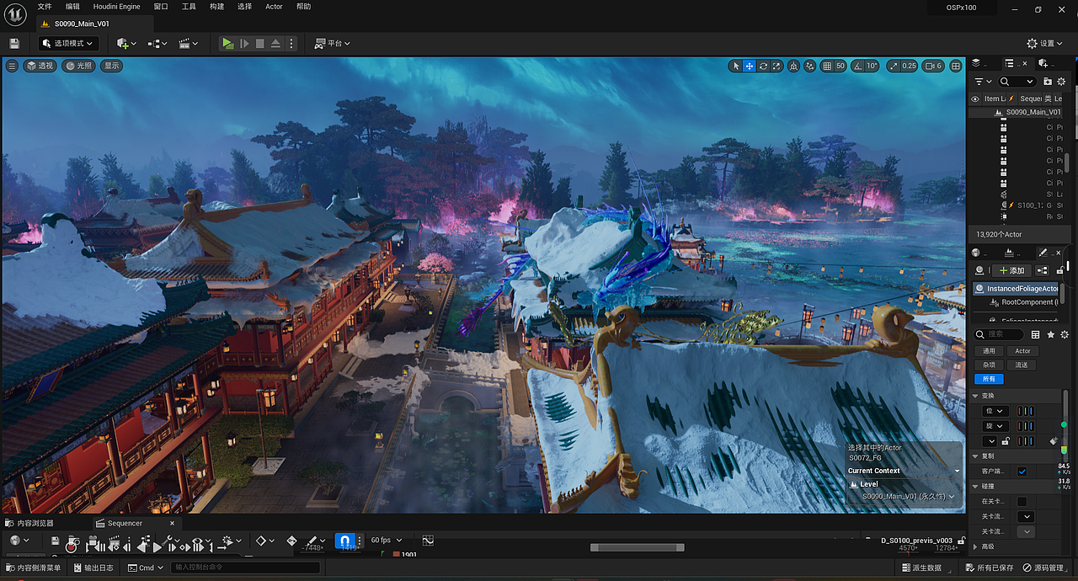Viewport: 1078px width, 581px height.
Task: Open the add content dropdown
Action: (x=128, y=43)
